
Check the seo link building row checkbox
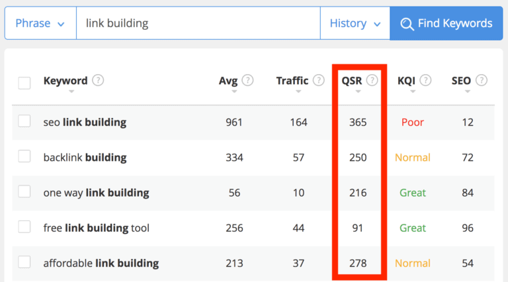(24, 121)
